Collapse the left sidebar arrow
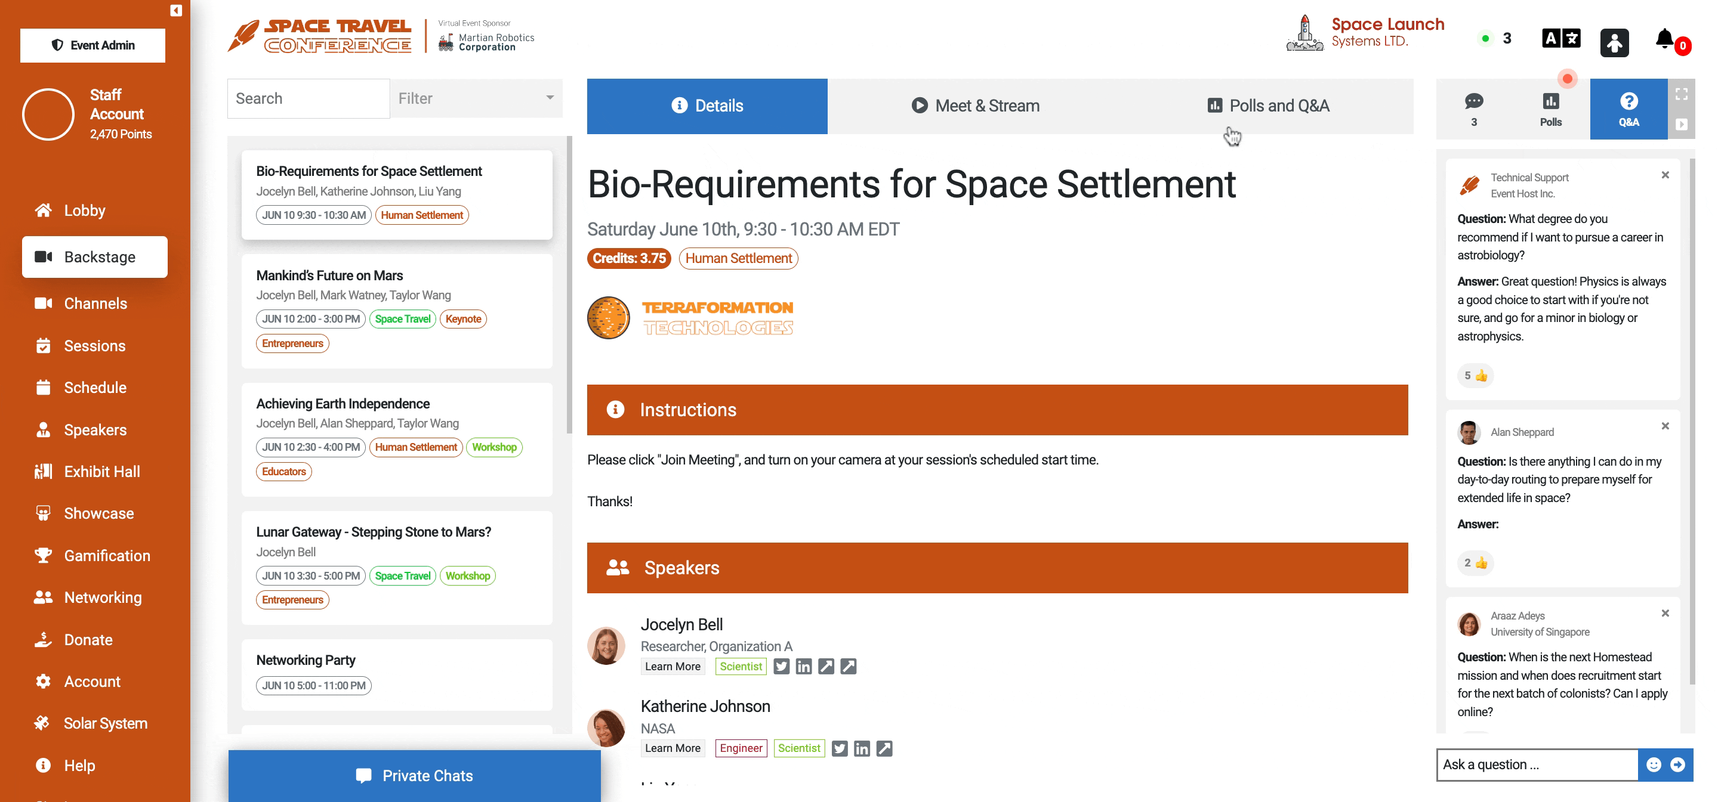 [176, 10]
